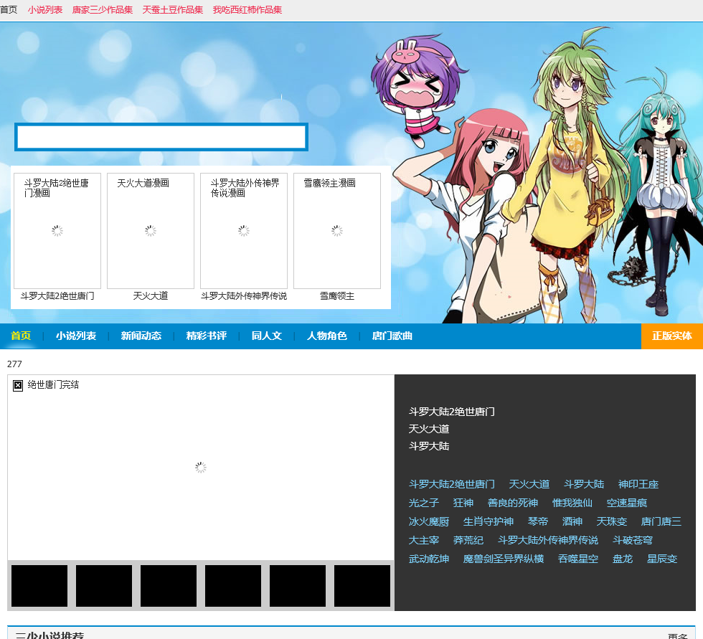Open 狂神 tag link
The width and height of the screenshot is (703, 639).
tap(463, 503)
